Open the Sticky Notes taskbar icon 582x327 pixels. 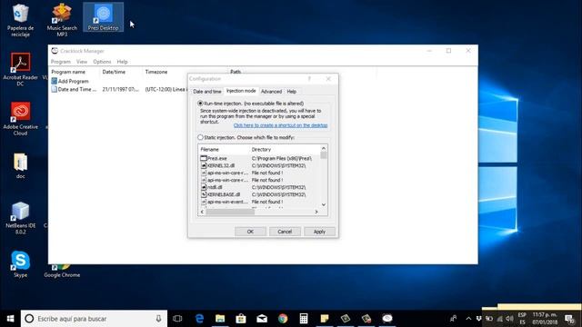[x=325, y=319]
